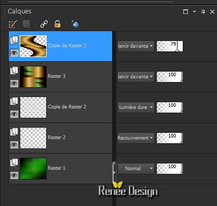The width and height of the screenshot is (217, 206).
Task: Open the Lumière dure blend mode dropdown
Action: point(135,107)
